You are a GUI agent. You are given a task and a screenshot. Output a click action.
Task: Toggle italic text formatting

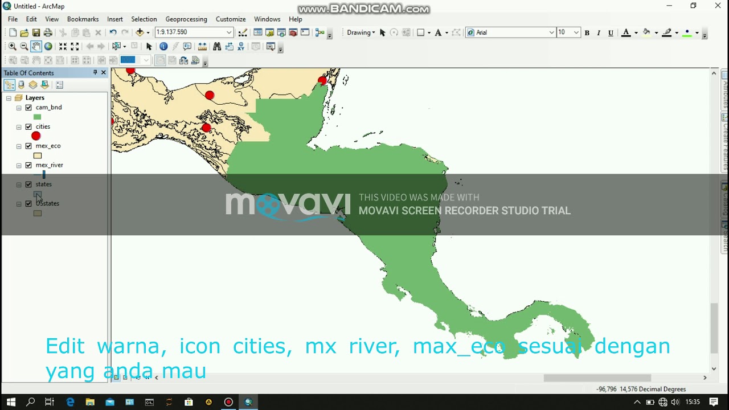click(x=599, y=32)
